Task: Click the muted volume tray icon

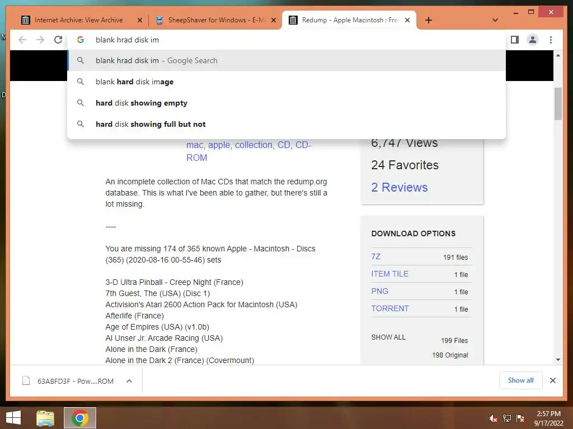Action: [x=494, y=418]
